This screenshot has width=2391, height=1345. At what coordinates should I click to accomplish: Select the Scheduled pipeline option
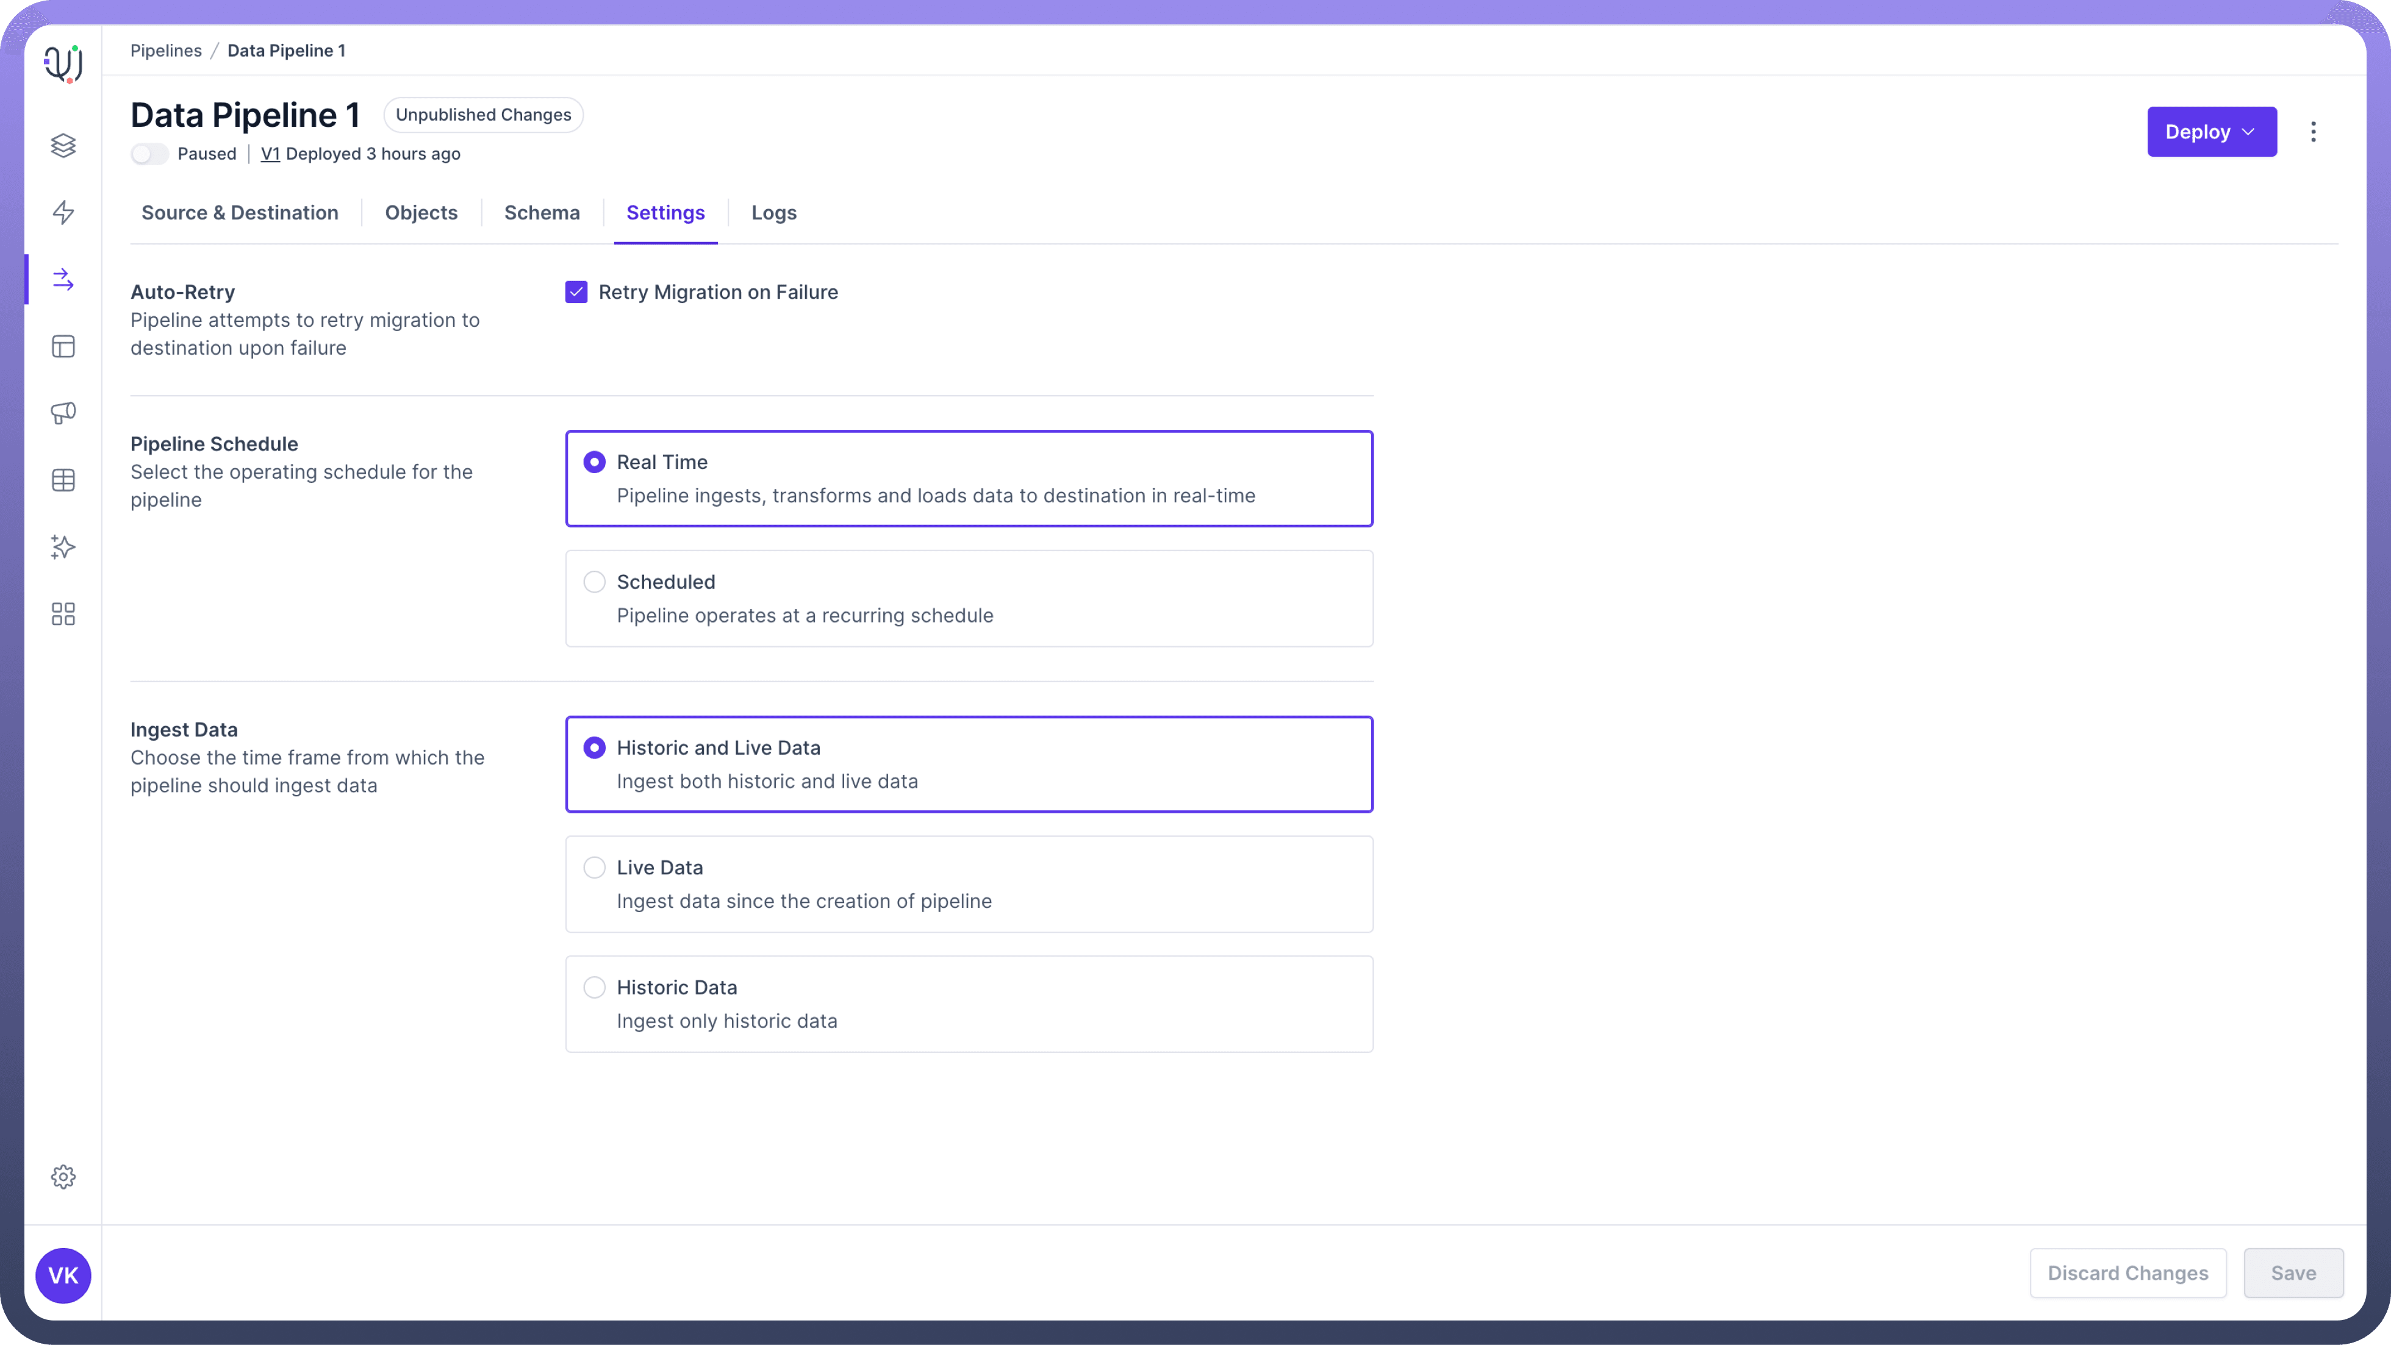[x=594, y=582]
